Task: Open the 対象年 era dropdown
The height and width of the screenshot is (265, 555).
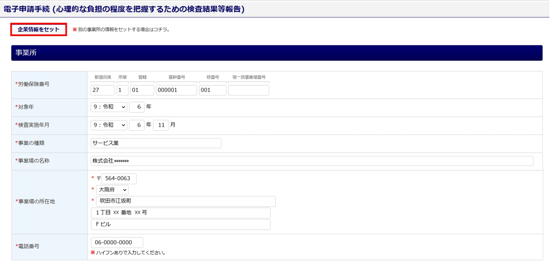Action: coord(109,107)
